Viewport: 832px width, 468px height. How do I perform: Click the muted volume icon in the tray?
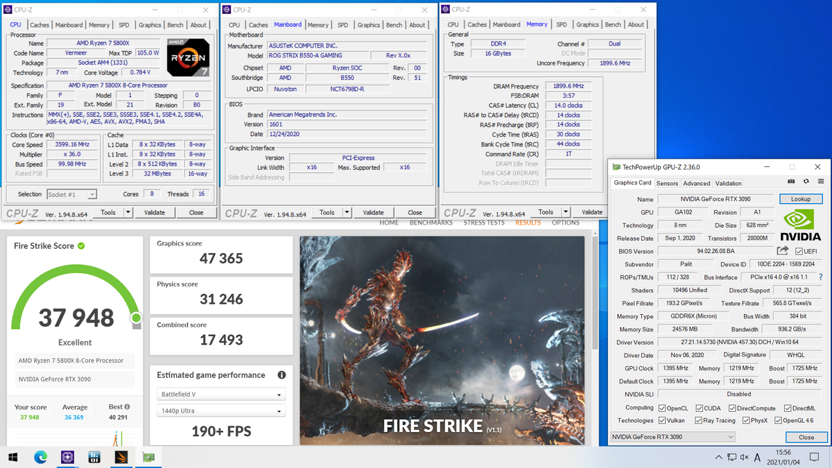(x=745, y=457)
